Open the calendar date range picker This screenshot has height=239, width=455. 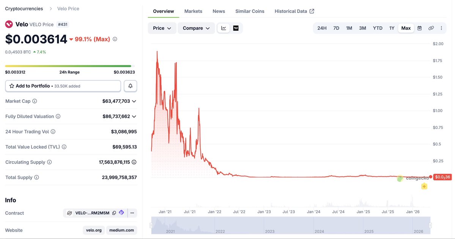[419, 28]
